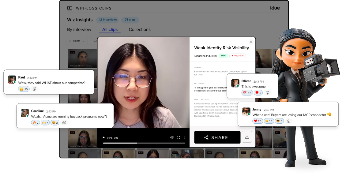Click the 75 clips badge
346x176 pixels.
tap(130, 20)
